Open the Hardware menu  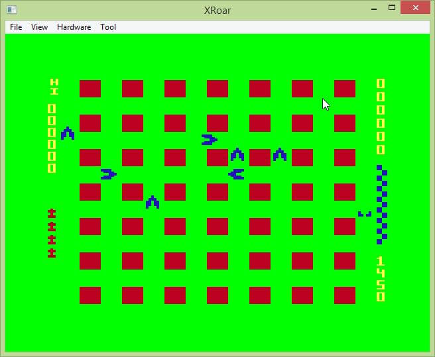tap(74, 27)
